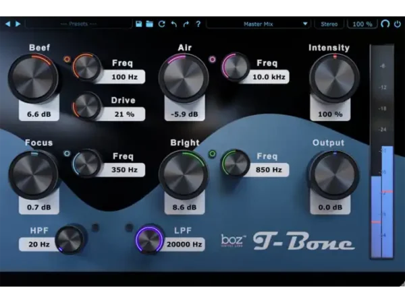Click the large Air knob
The height and width of the screenshot is (303, 405).
(x=184, y=78)
